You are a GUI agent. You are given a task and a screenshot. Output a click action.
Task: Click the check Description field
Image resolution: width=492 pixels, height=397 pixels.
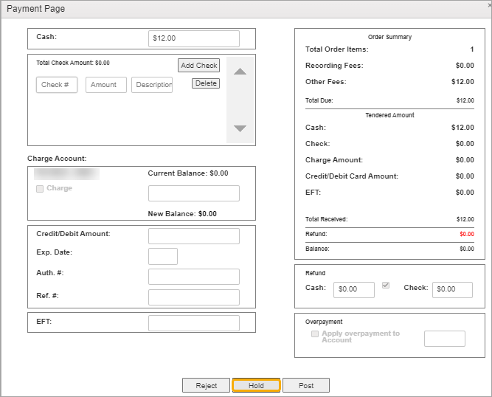(x=152, y=85)
